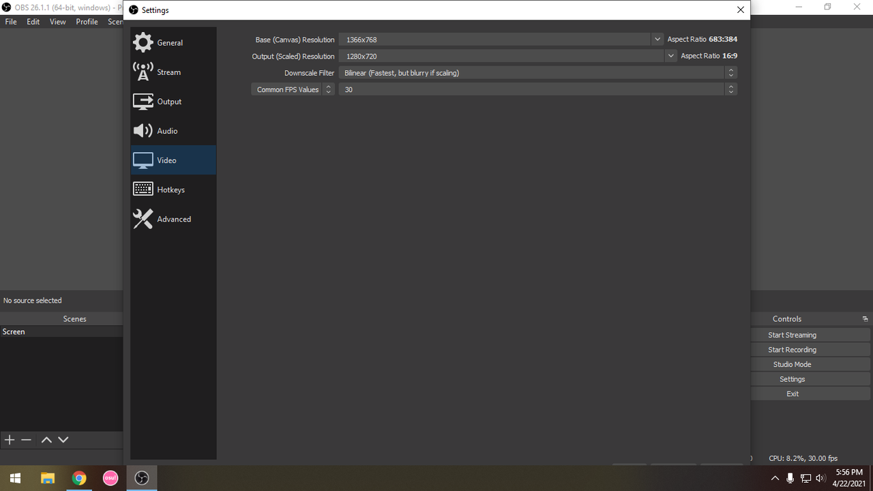Open Windows Start menu
Image resolution: width=873 pixels, height=491 pixels.
point(15,478)
